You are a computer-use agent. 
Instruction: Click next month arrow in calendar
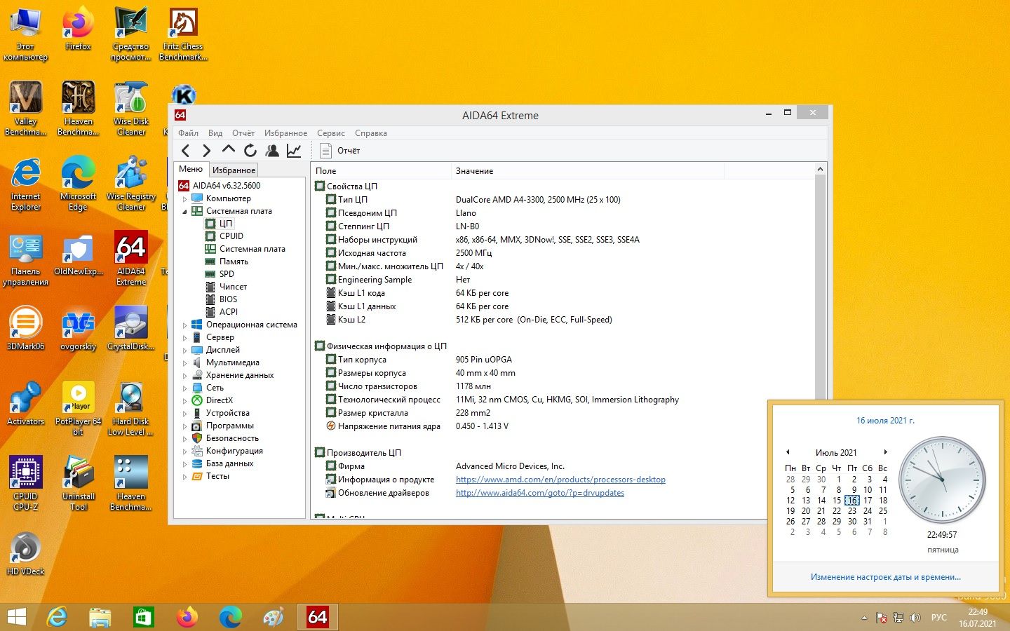tap(886, 452)
